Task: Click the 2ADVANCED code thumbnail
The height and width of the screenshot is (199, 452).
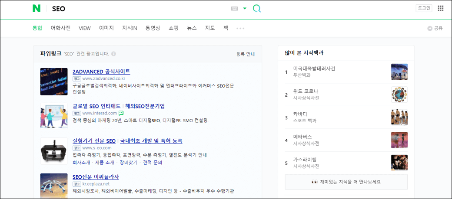Action: click(x=54, y=82)
